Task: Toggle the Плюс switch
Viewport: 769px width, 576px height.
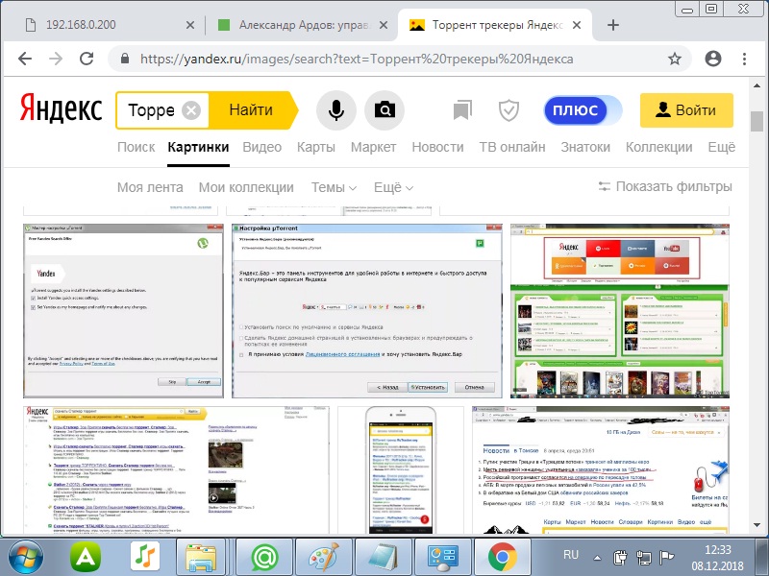Action: pos(583,110)
